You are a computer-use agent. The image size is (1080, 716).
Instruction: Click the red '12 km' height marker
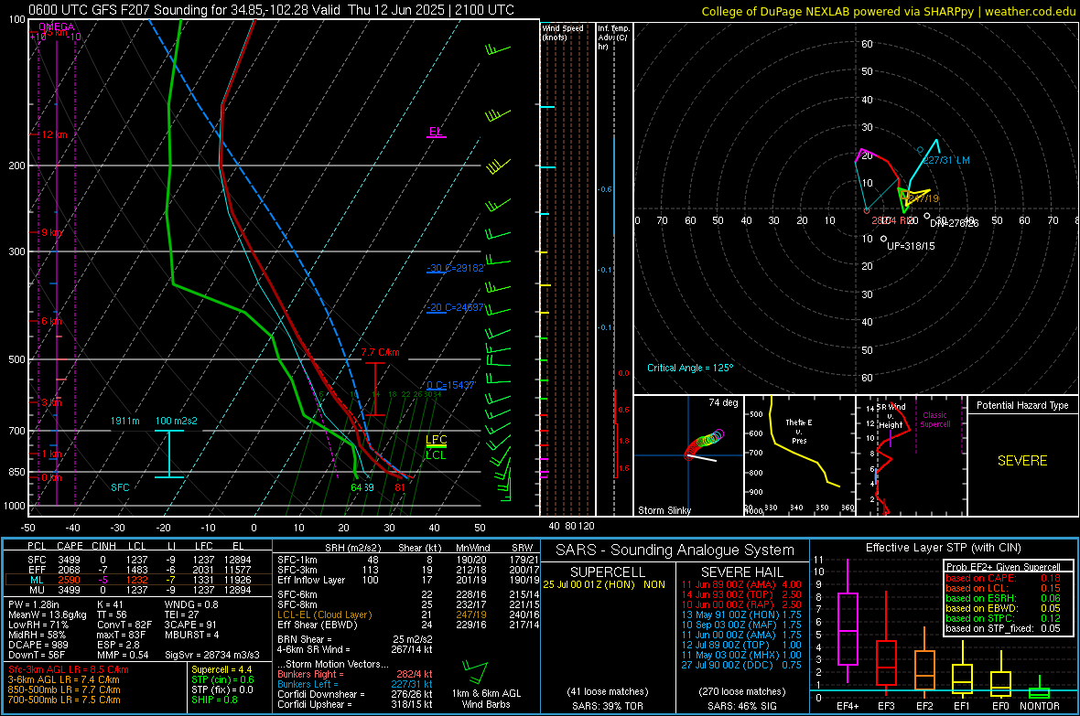pos(54,134)
